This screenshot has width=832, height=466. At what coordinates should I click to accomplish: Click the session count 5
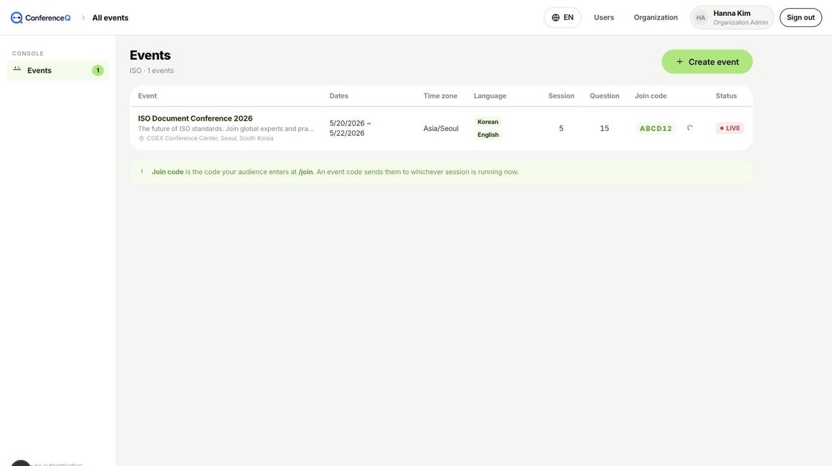click(x=561, y=128)
